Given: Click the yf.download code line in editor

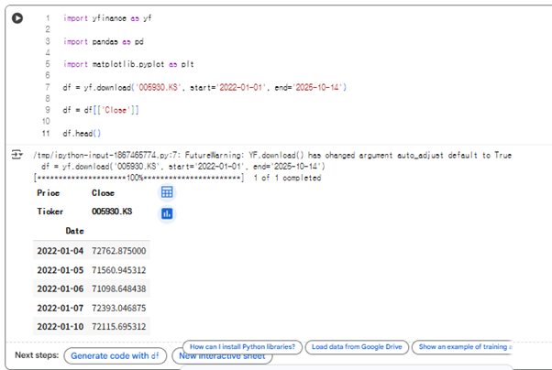Looking at the screenshot, I should (x=204, y=87).
